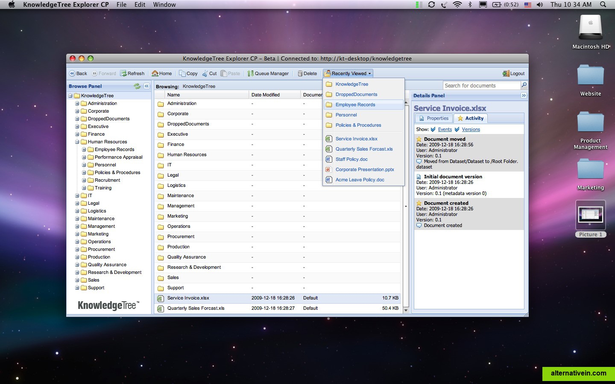Click the Delete toolbar button
Viewport: 615px width, 384px height.
(x=307, y=73)
